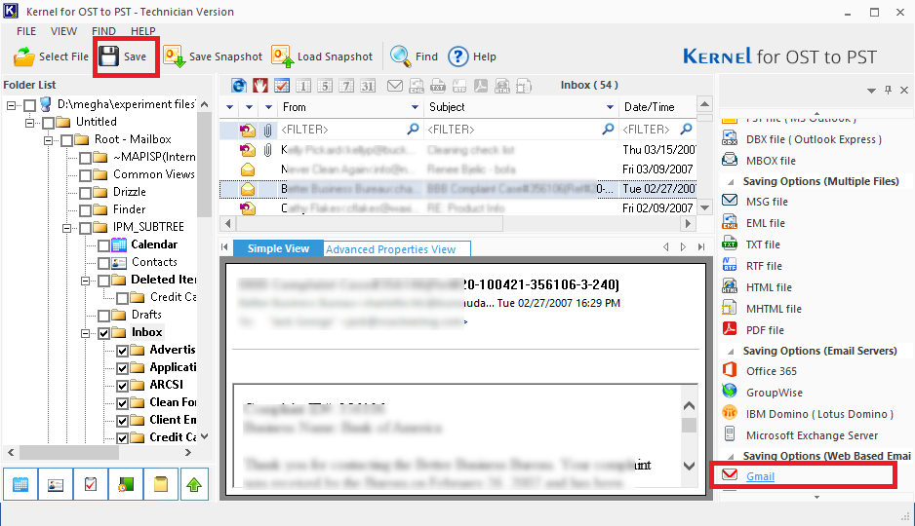The height and width of the screenshot is (526, 915).
Task: Click the red hand stop icon
Action: click(x=260, y=86)
